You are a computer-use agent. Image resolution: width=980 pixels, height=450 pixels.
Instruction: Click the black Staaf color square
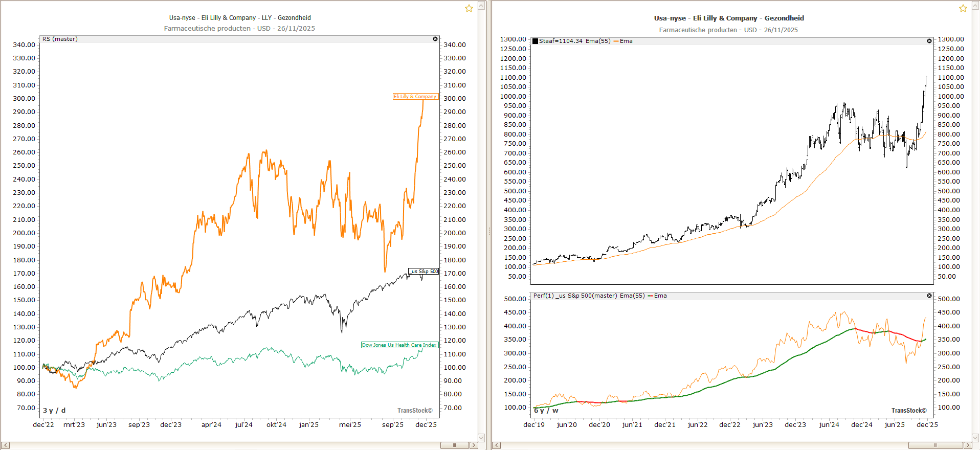[x=535, y=41]
